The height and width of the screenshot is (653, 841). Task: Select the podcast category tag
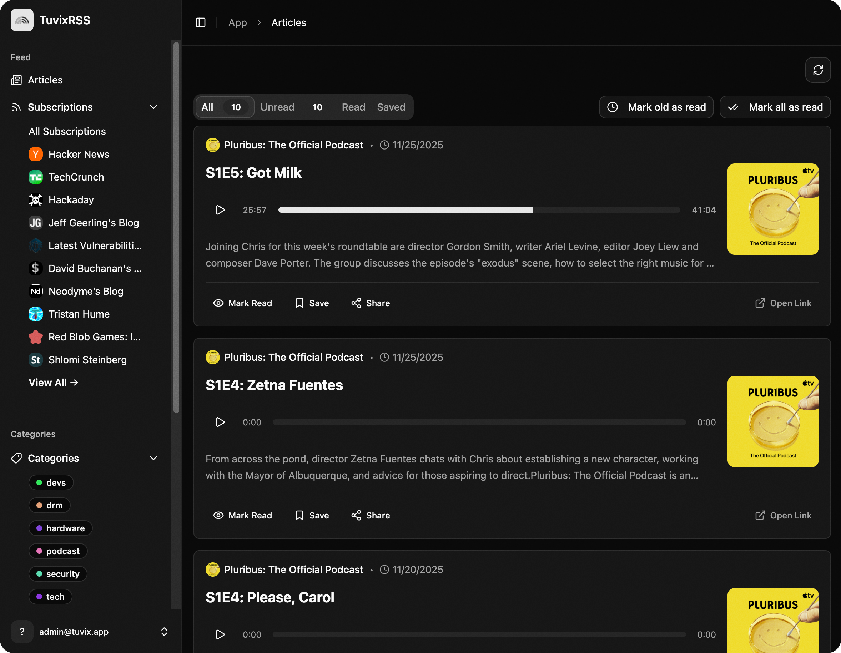pos(58,551)
